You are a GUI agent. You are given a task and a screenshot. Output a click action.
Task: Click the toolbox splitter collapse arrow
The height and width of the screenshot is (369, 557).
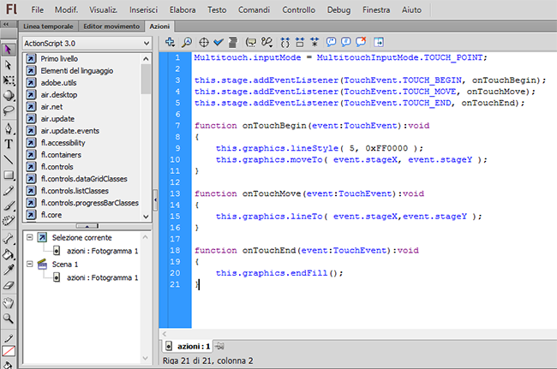pyautogui.click(x=155, y=199)
